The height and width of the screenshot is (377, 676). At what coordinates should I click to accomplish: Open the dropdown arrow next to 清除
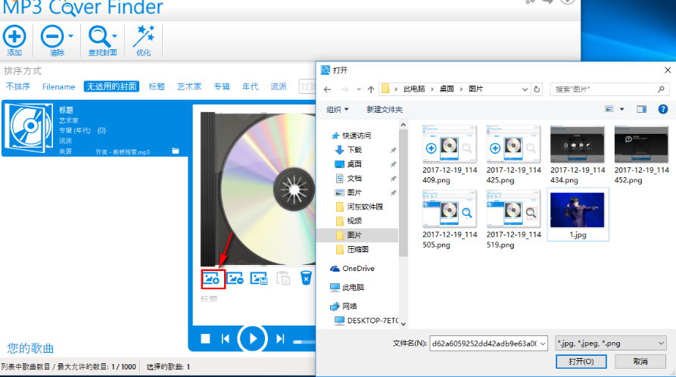tap(70, 36)
